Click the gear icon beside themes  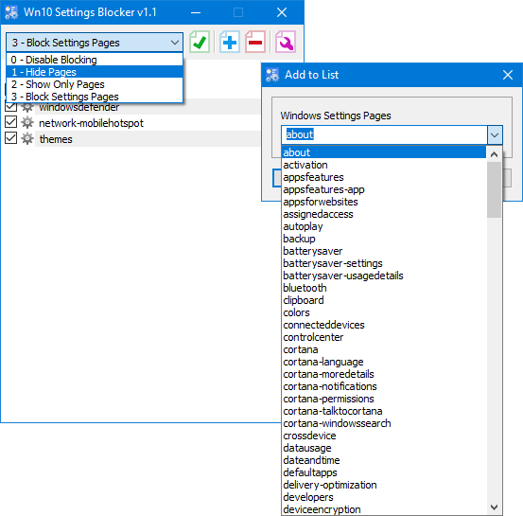(x=27, y=138)
